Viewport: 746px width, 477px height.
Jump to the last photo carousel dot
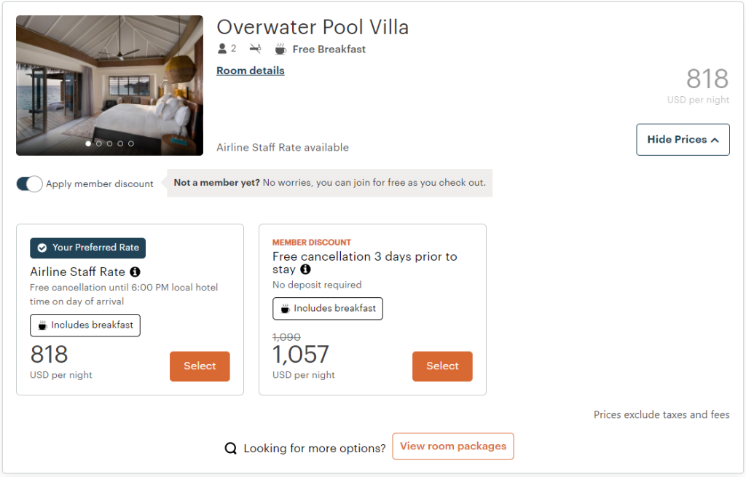(x=131, y=143)
